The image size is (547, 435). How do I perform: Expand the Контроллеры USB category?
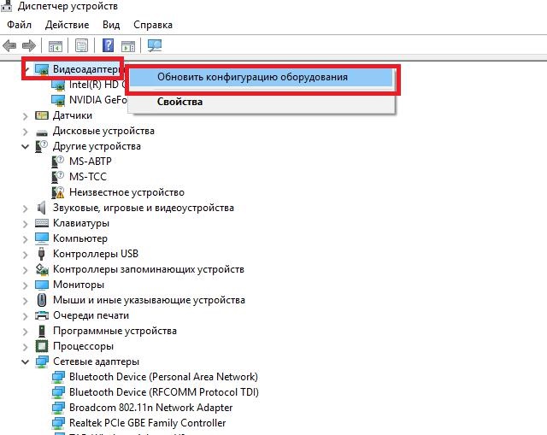(25, 255)
